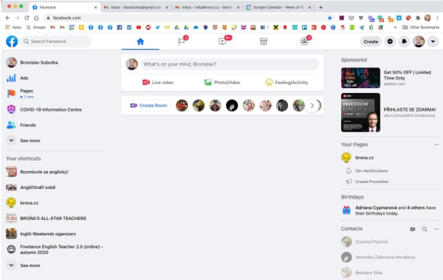Bookmark page with star icon

[330, 18]
